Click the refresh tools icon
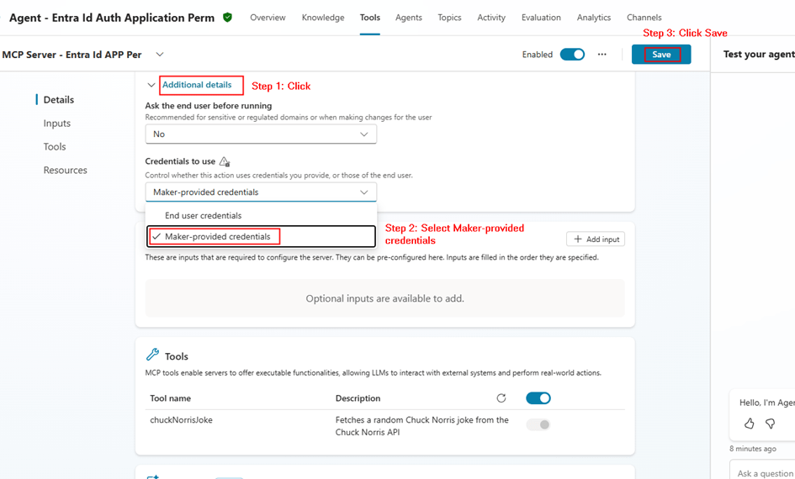795x479 pixels. tap(501, 398)
